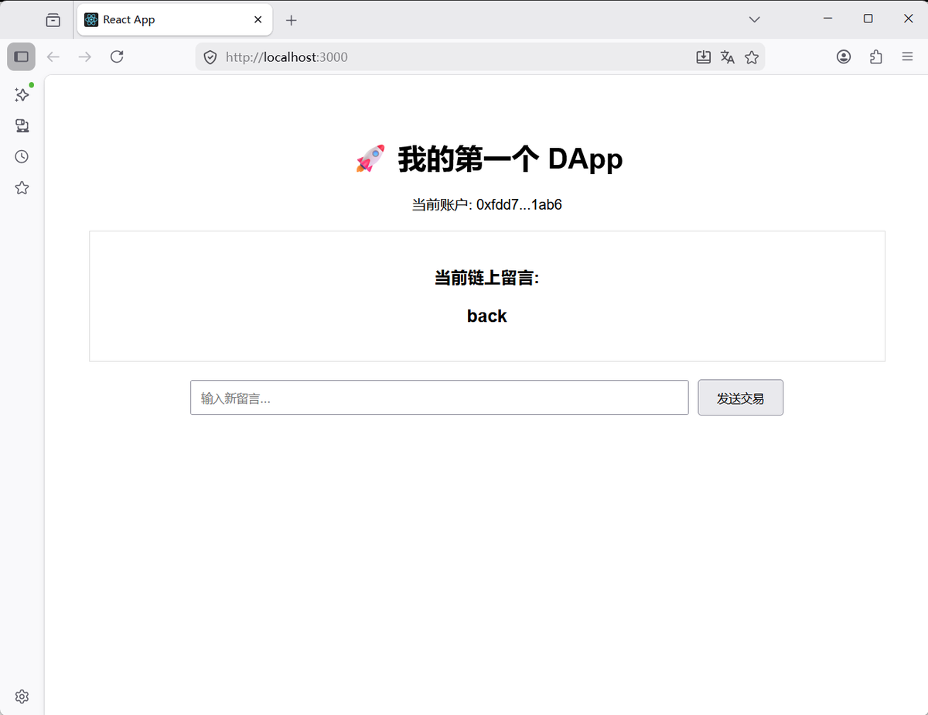This screenshot has height=715, width=928.
Task: Show synced tabs in sidebar
Action: click(22, 125)
